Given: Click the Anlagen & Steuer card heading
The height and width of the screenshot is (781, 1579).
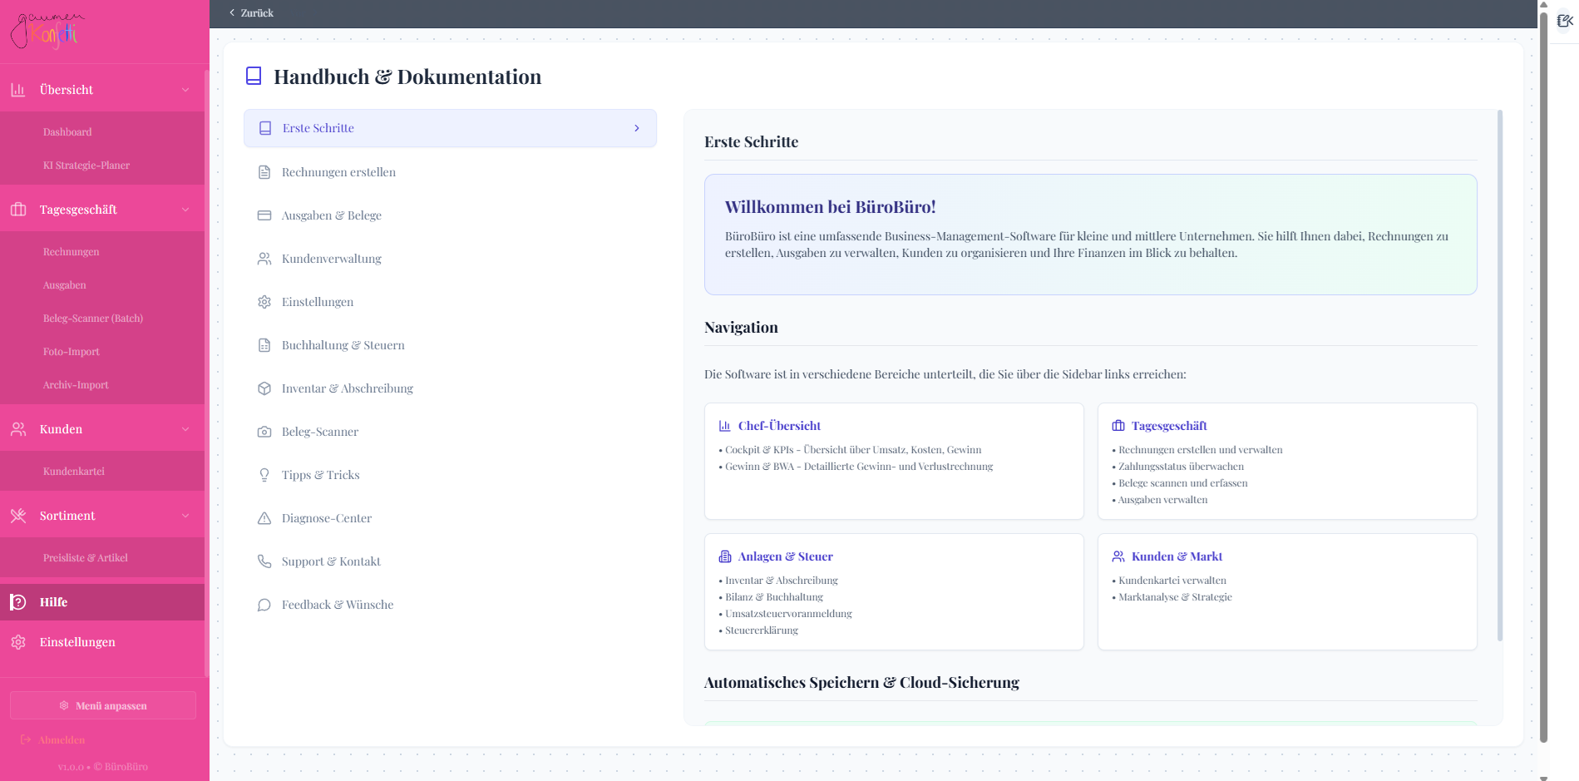Looking at the screenshot, I should [x=785, y=556].
